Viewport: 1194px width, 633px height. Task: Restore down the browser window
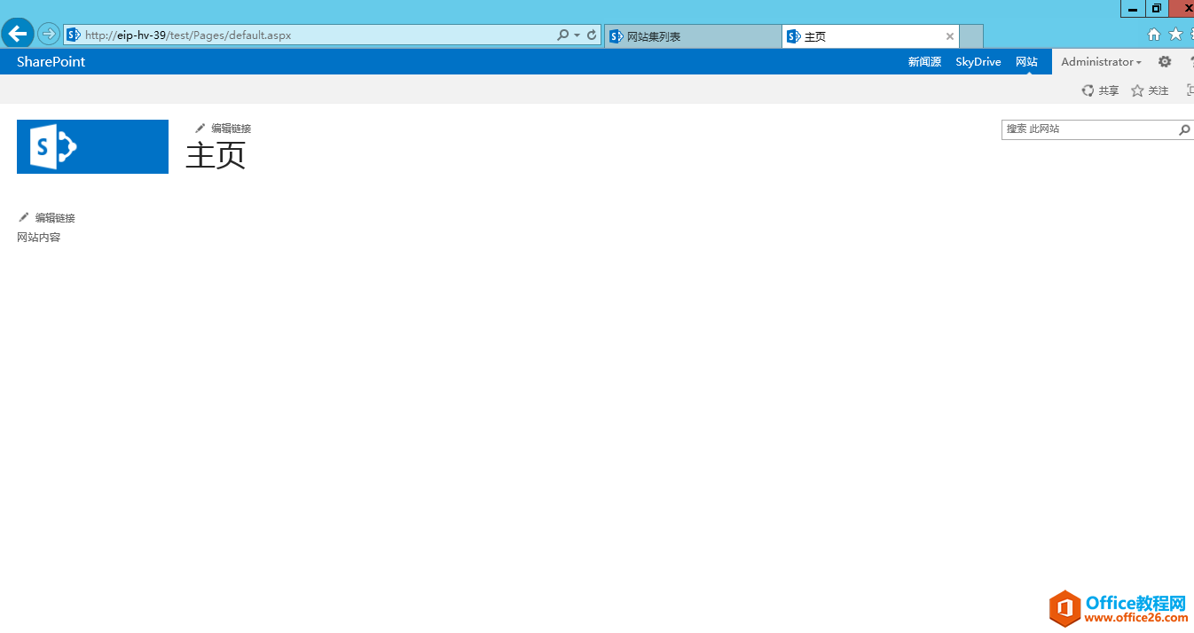point(1157,8)
